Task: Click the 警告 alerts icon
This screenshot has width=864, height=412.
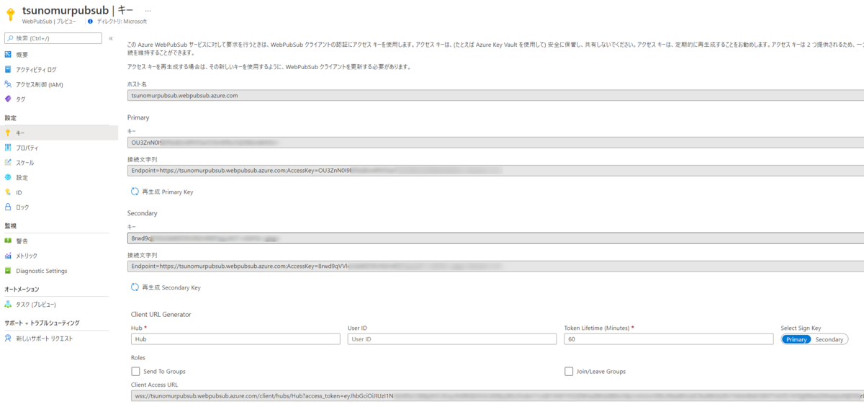Action: (8, 241)
